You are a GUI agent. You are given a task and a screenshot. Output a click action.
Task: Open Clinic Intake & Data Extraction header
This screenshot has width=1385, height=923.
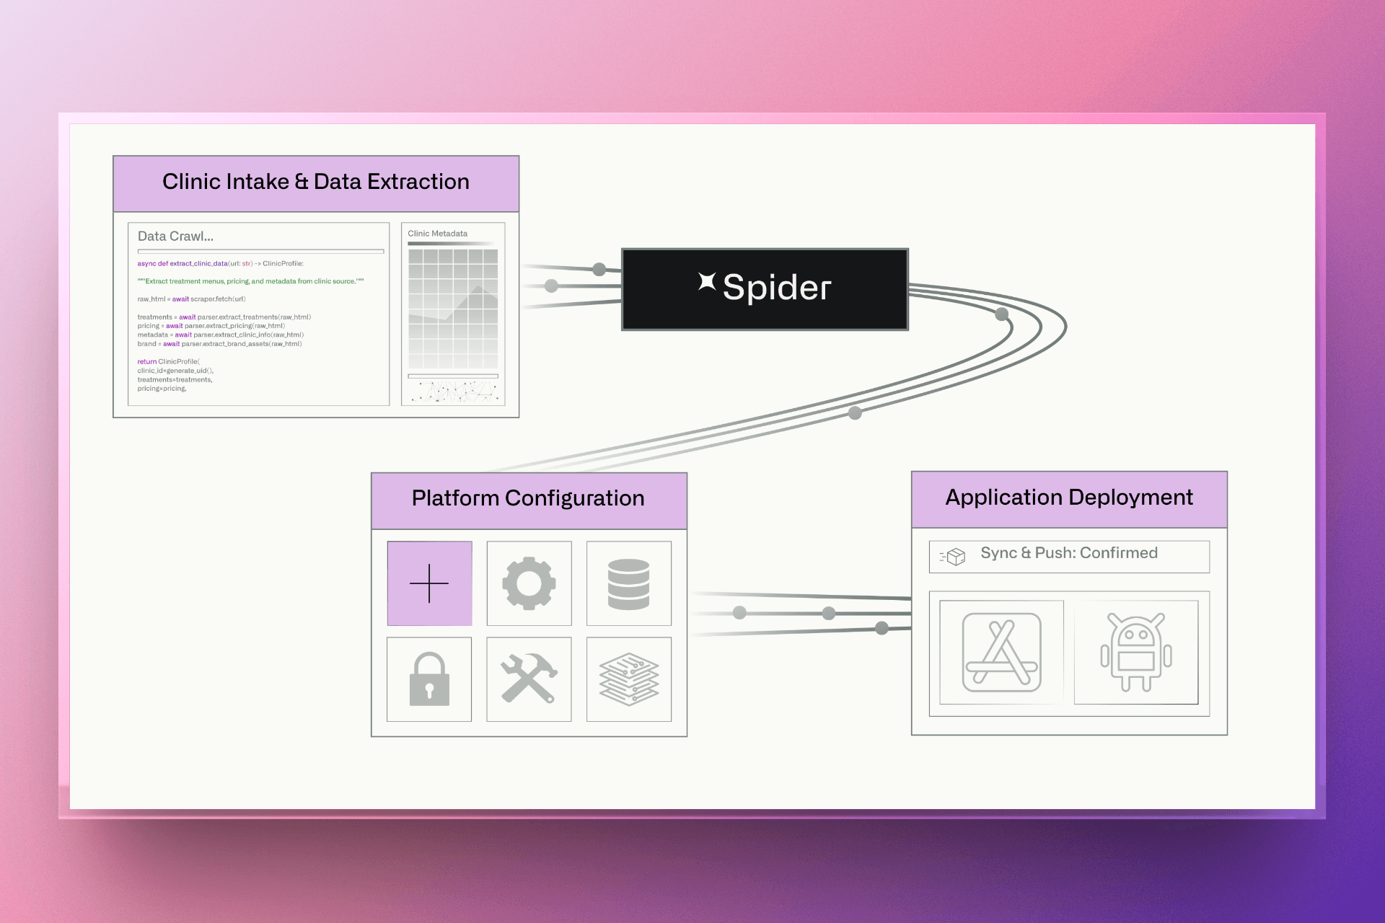point(316,182)
